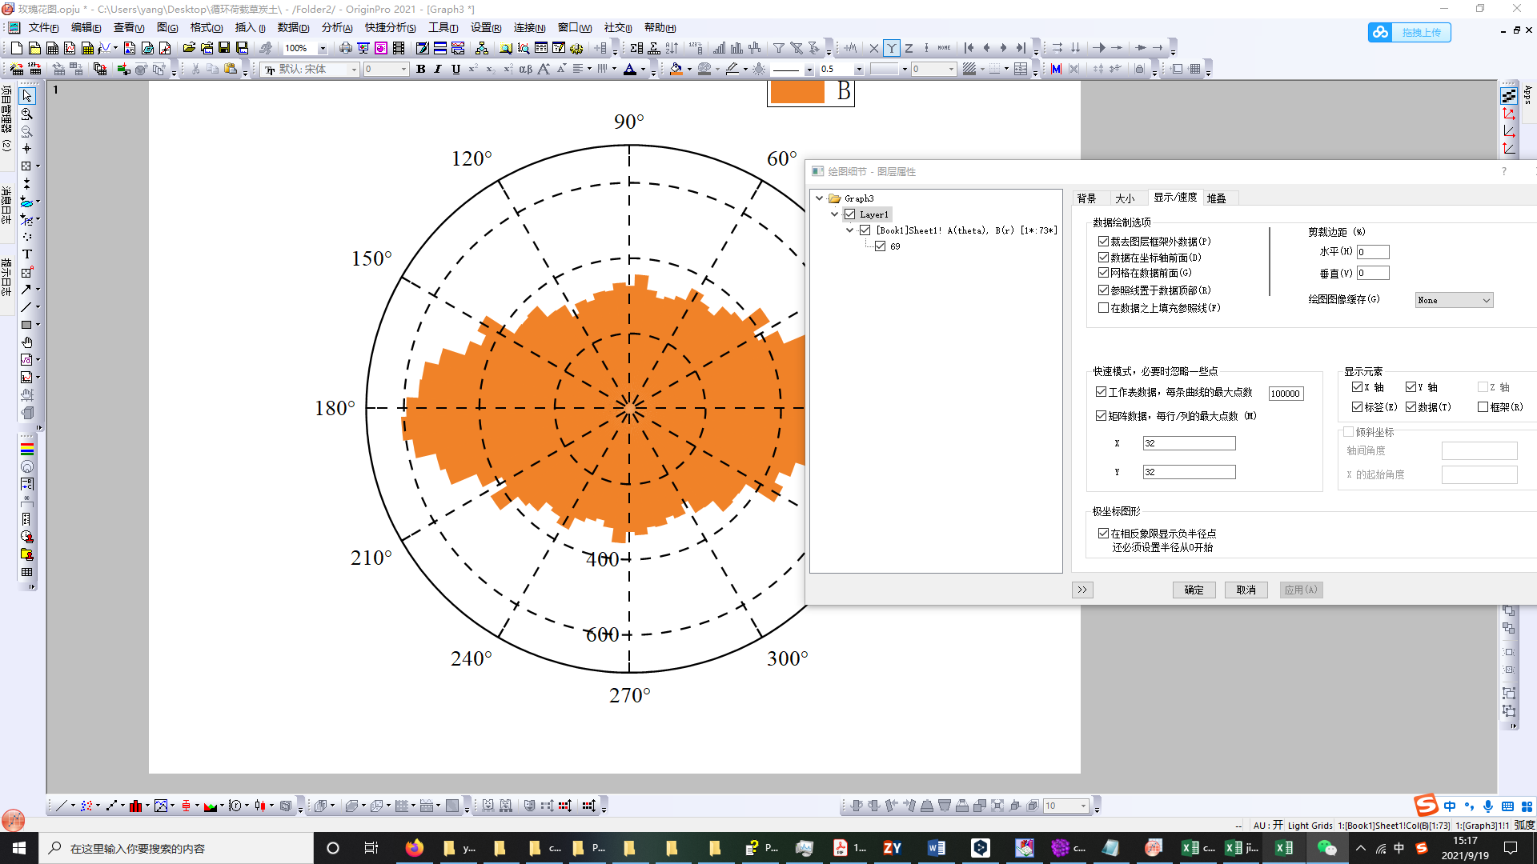Switch to the 背景 tab
Viewport: 1537px width, 864px height.
pos(1086,198)
